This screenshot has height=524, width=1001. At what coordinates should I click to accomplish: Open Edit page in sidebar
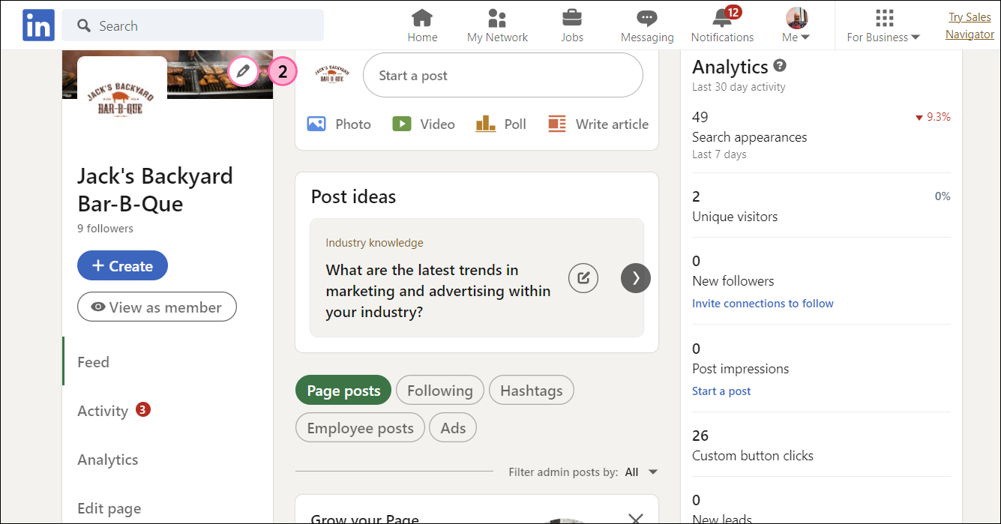109,508
